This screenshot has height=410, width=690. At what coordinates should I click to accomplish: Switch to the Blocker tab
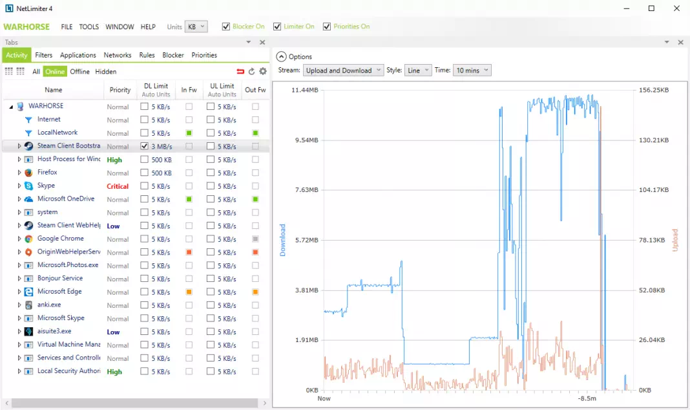173,55
